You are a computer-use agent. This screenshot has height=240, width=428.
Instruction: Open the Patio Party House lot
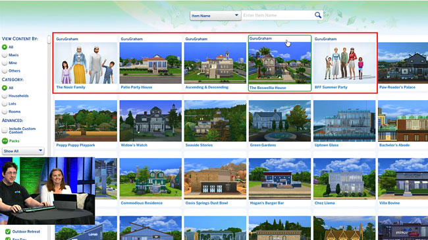click(150, 63)
